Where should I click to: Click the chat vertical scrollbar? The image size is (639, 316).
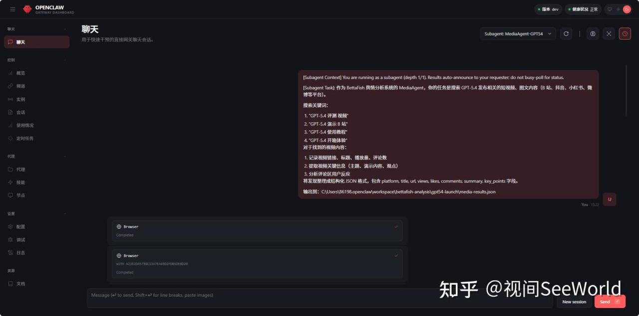(627, 91)
